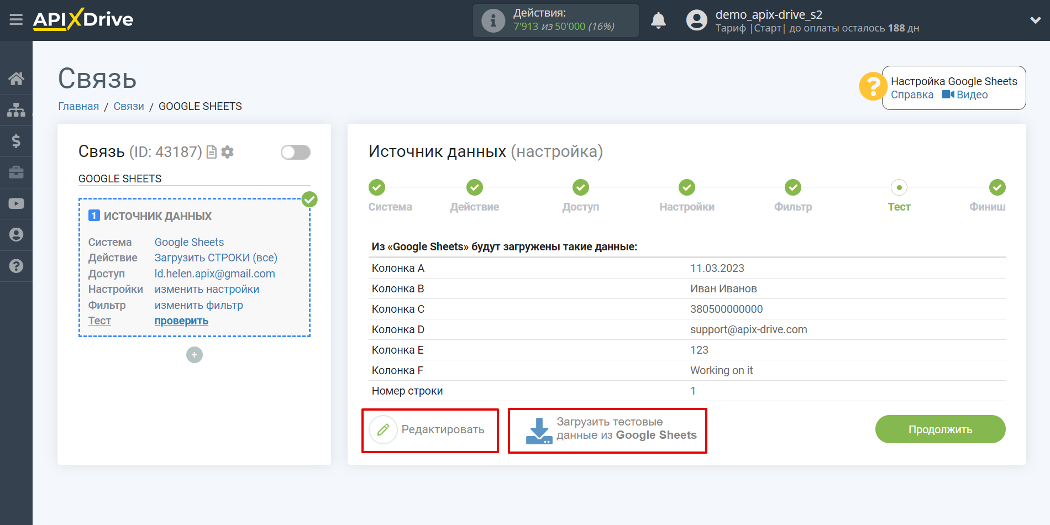Open the briefcase sidebar icon
The height and width of the screenshot is (525, 1050).
pyautogui.click(x=16, y=172)
